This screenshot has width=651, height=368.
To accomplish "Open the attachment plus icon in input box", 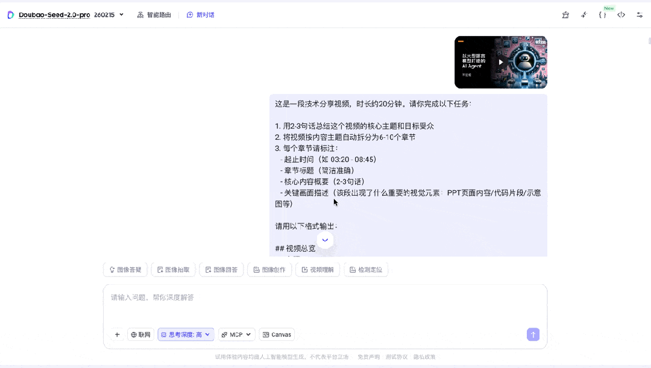I will click(x=117, y=334).
